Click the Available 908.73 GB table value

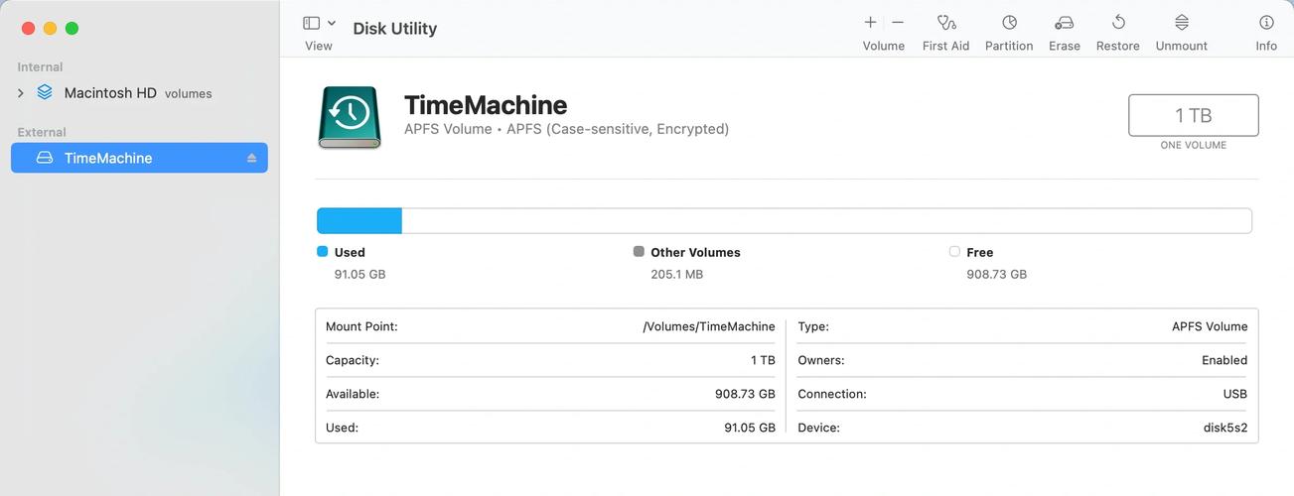click(x=745, y=394)
